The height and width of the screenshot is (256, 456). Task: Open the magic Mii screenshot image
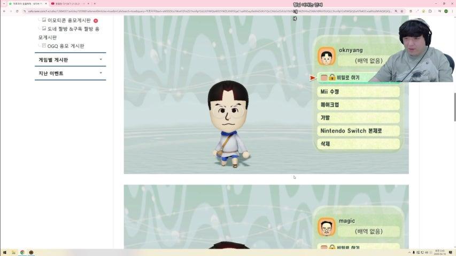tap(266, 217)
